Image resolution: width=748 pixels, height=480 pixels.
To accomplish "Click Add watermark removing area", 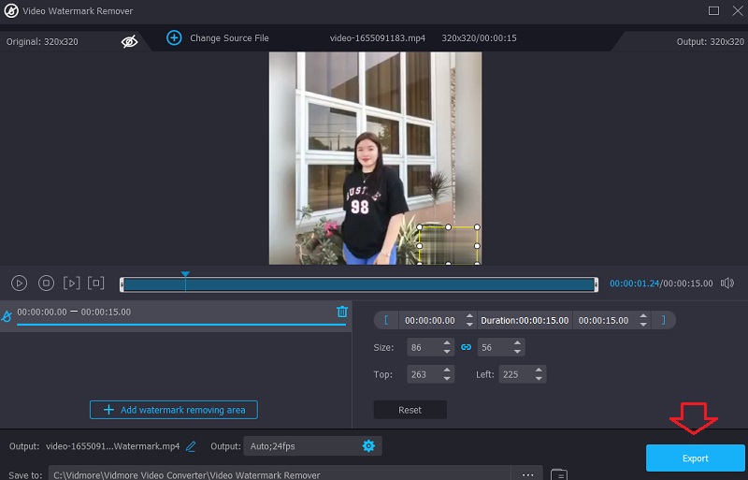I will click(174, 410).
